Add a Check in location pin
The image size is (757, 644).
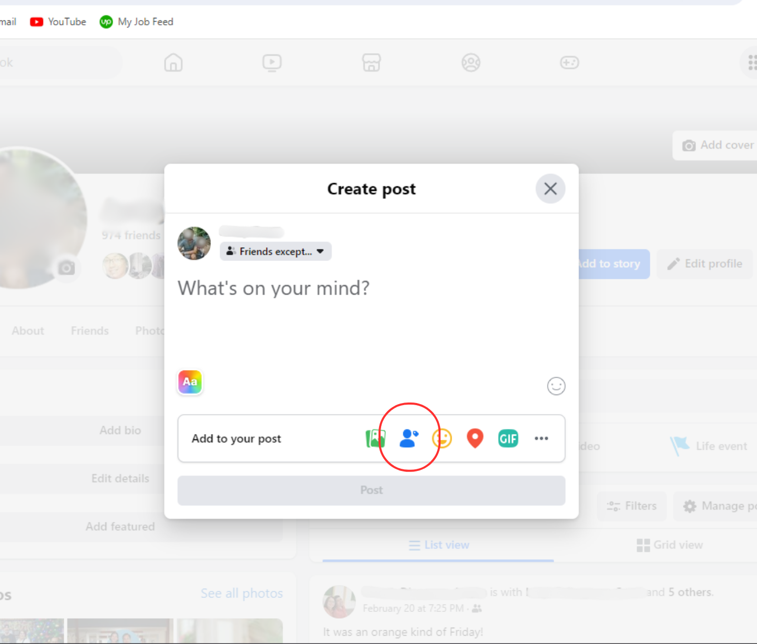(475, 438)
